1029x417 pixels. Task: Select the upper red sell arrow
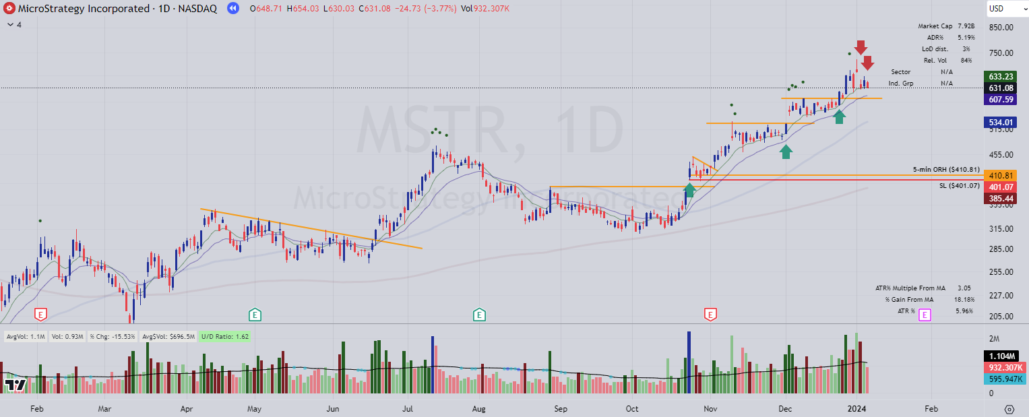point(861,47)
